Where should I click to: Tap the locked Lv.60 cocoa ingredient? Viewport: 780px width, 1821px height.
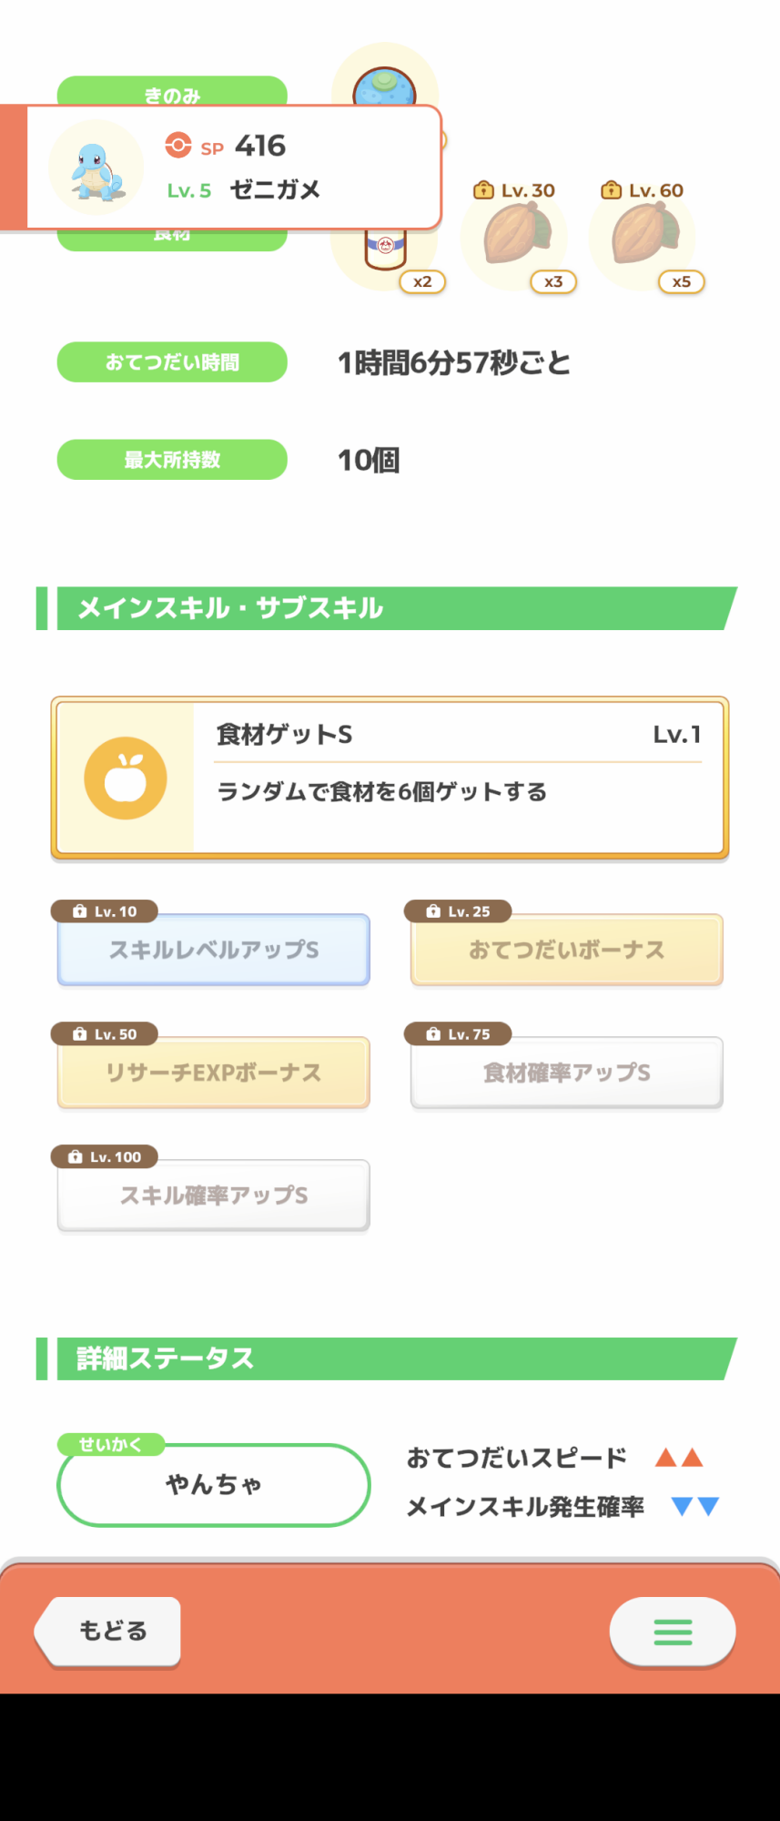point(643,235)
